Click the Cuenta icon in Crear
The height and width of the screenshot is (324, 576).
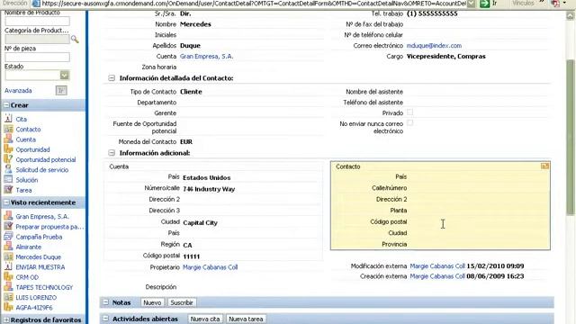coord(8,139)
